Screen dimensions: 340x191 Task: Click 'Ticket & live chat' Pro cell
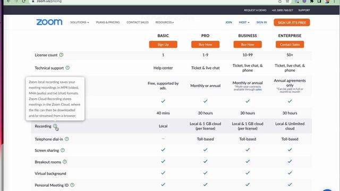point(206,68)
